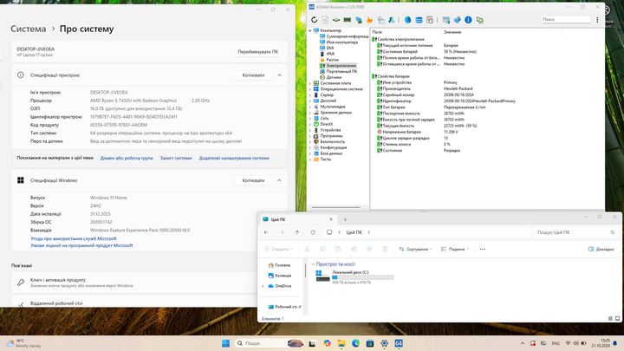Screen dimensions: 624x351
Task: Click the blue globe icon in AIDA64 toolbar
Action: point(408,19)
